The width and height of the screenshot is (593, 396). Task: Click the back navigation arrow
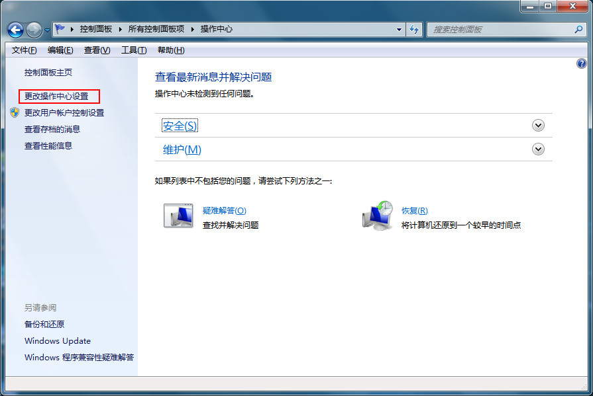(15, 29)
